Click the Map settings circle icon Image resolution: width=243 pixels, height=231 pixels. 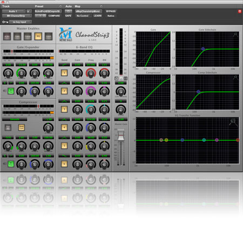point(101,6)
